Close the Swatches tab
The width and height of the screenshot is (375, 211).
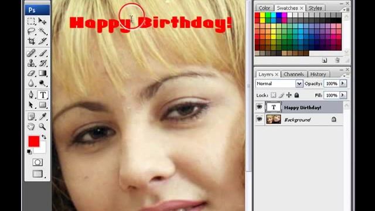coord(302,8)
